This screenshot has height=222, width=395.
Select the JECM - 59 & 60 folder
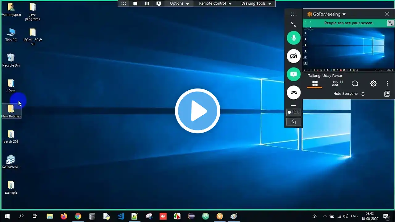tap(32, 37)
